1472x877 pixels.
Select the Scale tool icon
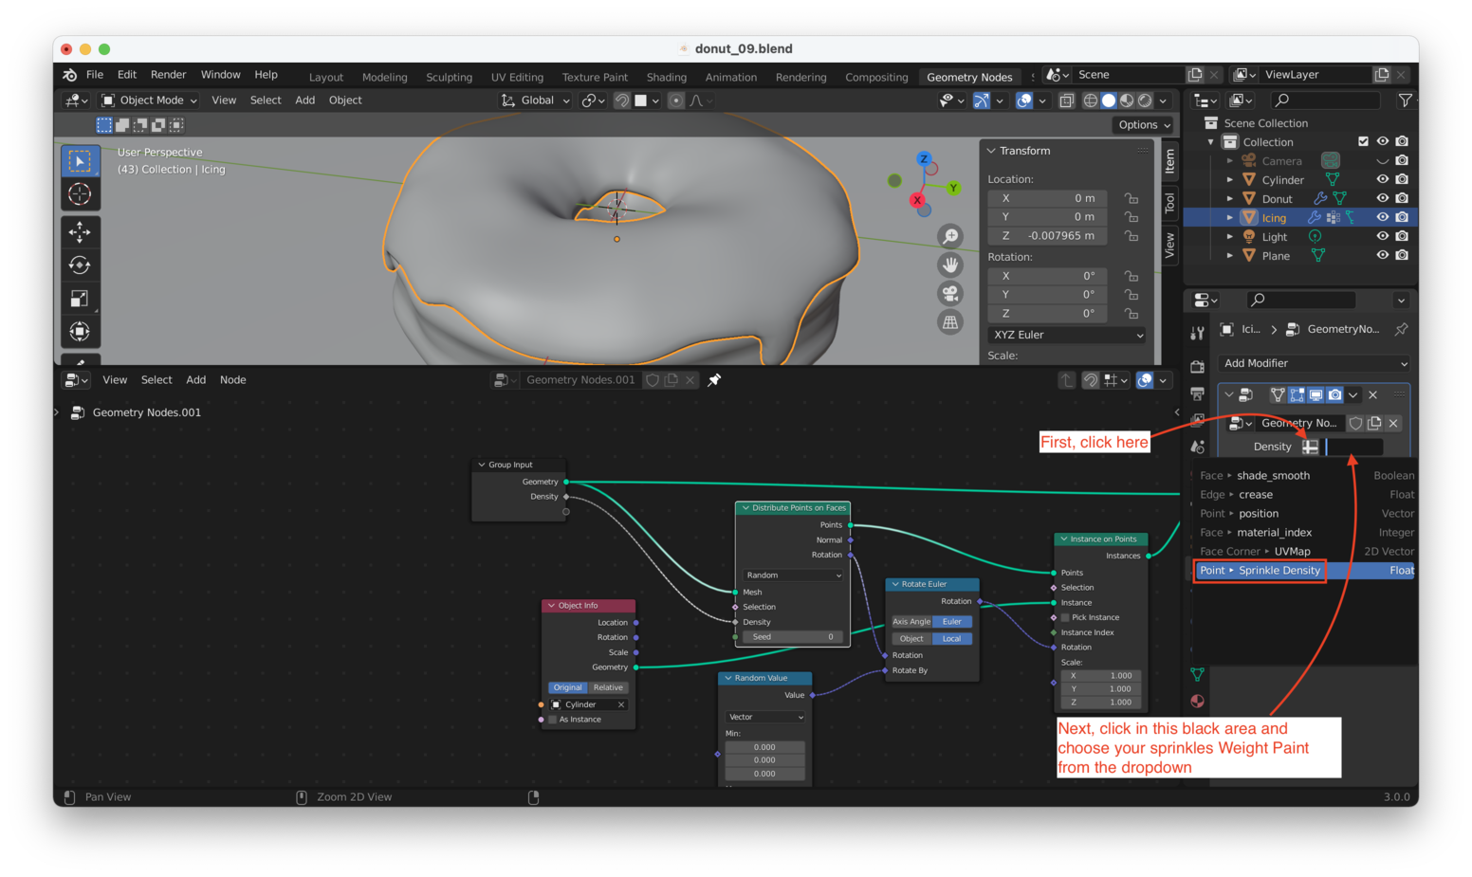coord(80,299)
